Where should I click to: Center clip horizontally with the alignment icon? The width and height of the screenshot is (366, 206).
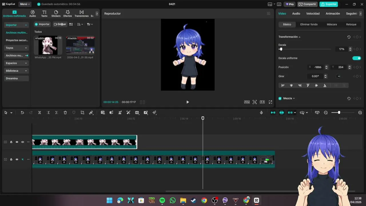click(291, 86)
